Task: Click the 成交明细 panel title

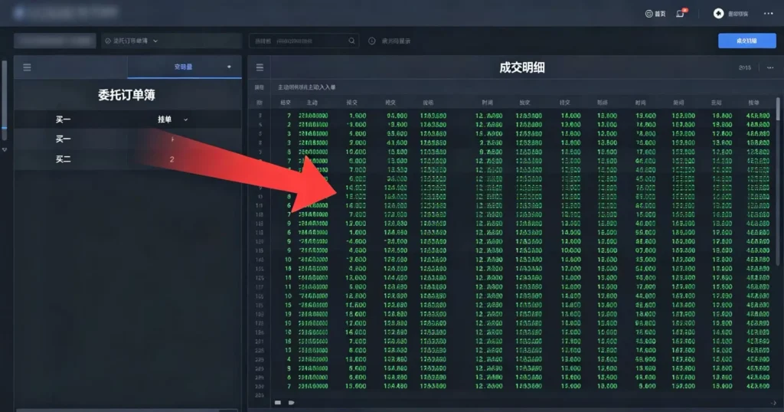Action: (x=522, y=67)
